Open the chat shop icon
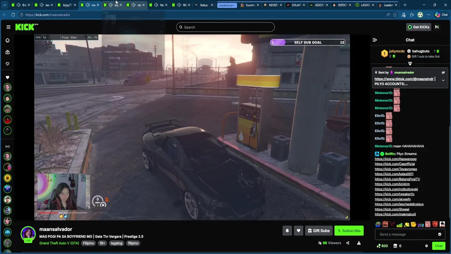 395,246
